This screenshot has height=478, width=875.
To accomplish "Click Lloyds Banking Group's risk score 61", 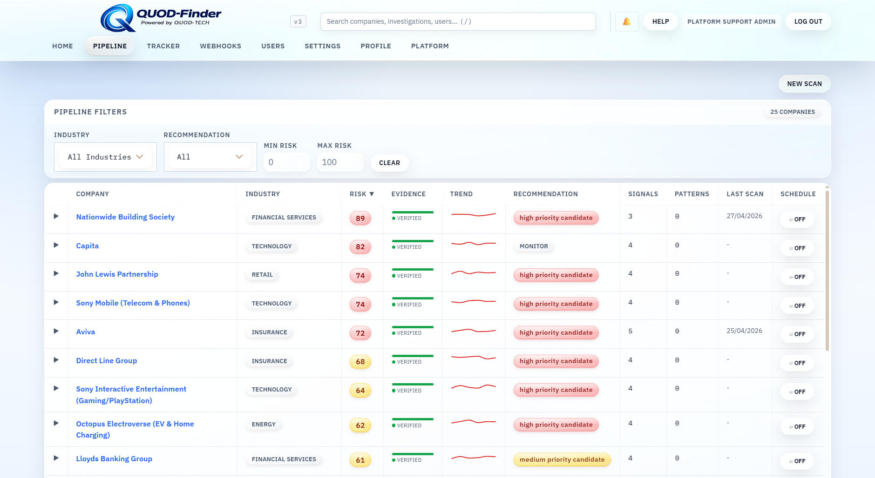I will [360, 460].
